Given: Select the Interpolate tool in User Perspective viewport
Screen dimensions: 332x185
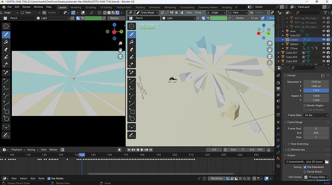Looking at the screenshot, I should (x=131, y=127).
